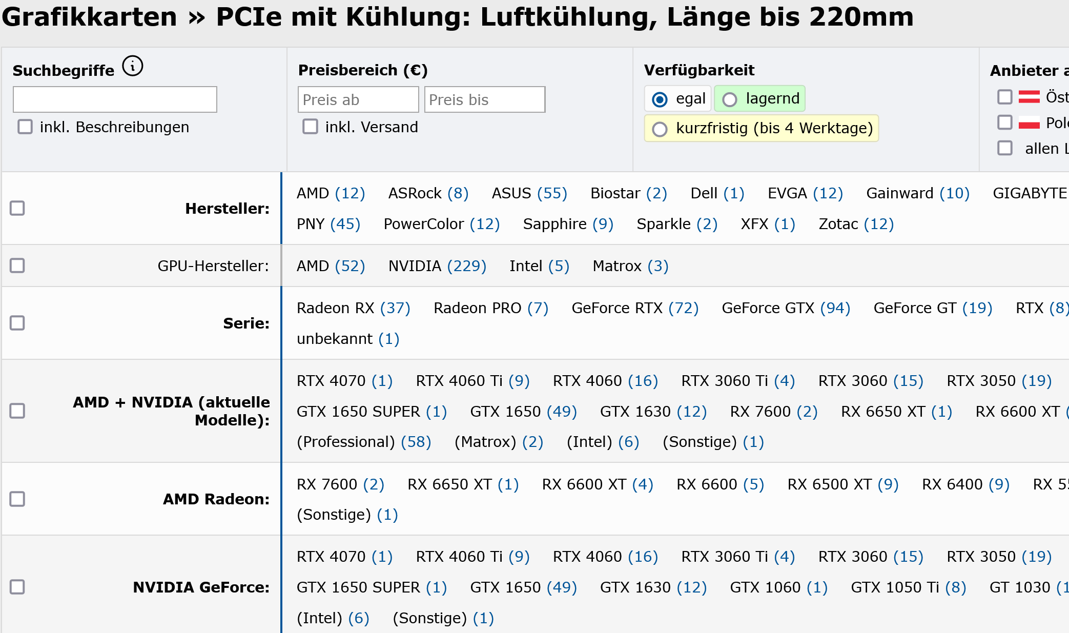Viewport: 1069px width, 633px height.
Task: Click the Preis ab input field
Action: point(358,99)
